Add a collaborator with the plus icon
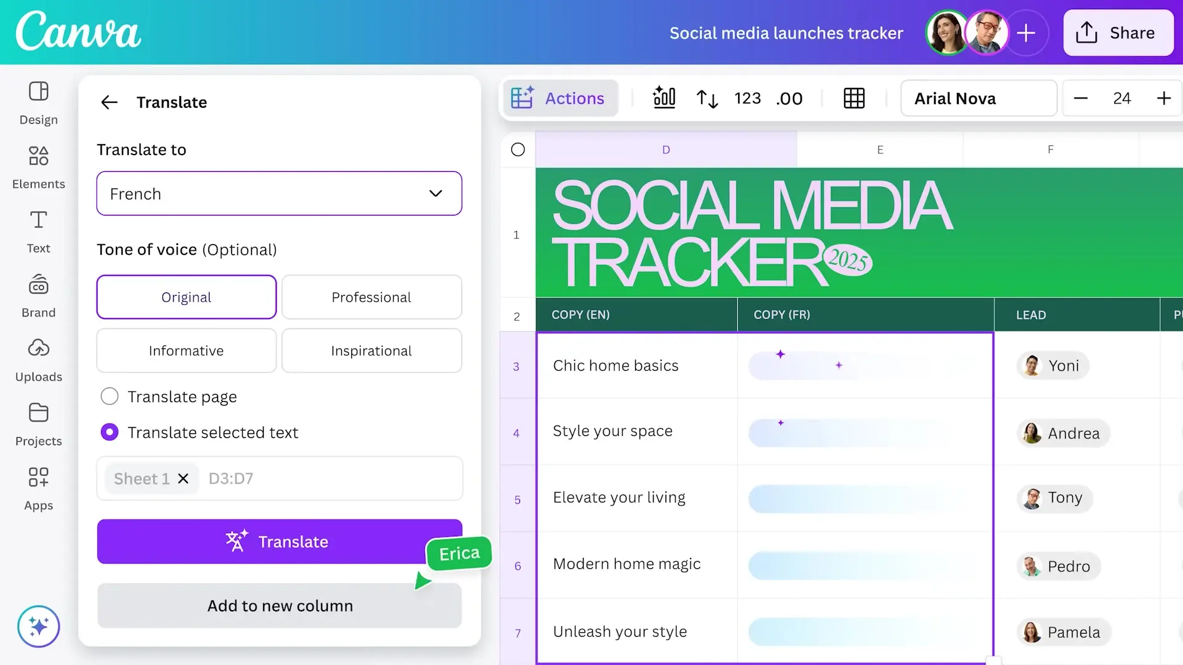Image resolution: width=1183 pixels, height=665 pixels. [1026, 33]
